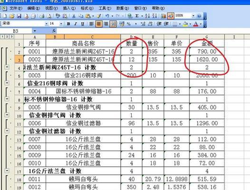This screenshot has width=250, height=190.
Task: Undo the last action
Action: tap(107, 16)
